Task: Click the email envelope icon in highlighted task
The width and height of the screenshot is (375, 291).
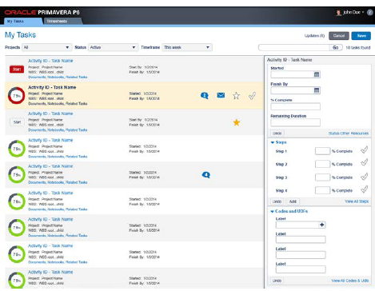Action: [x=221, y=95]
